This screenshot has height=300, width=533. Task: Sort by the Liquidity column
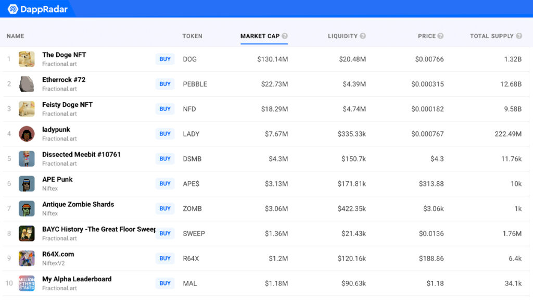[x=342, y=36]
